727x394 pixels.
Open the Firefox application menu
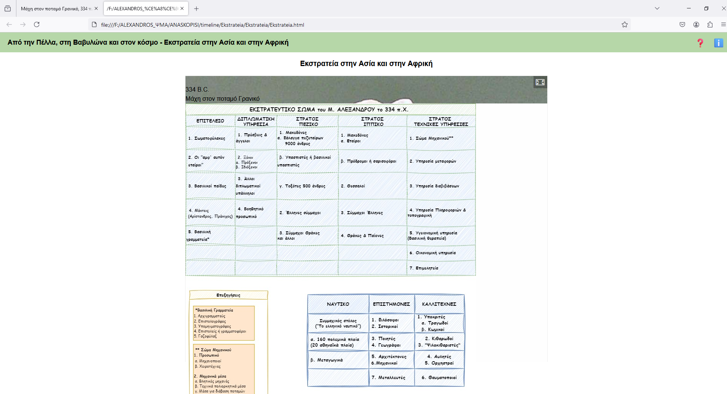[723, 24]
